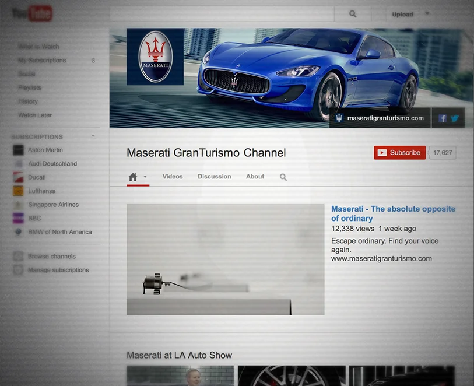Open the BMW of North America icon
474x386 pixels.
point(18,232)
